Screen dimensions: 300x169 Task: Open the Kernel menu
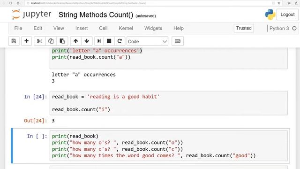pos(126,28)
